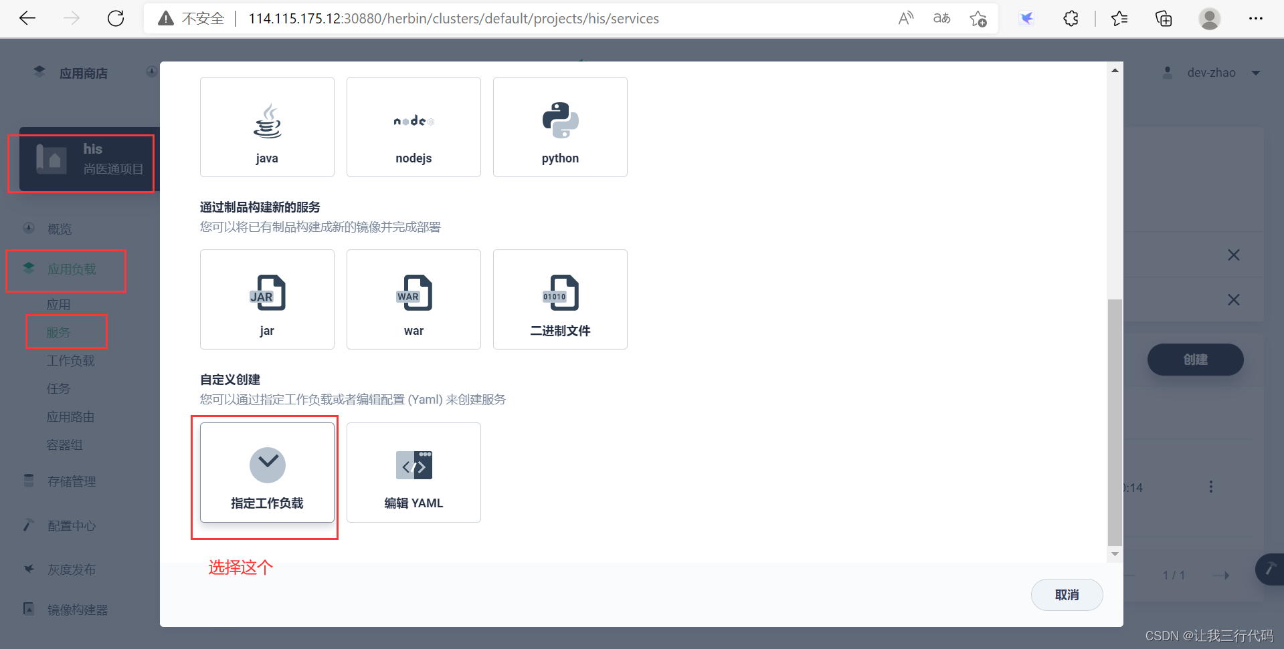Open browser extensions puzzle icon
This screenshot has width=1284, height=649.
pyautogui.click(x=1071, y=19)
